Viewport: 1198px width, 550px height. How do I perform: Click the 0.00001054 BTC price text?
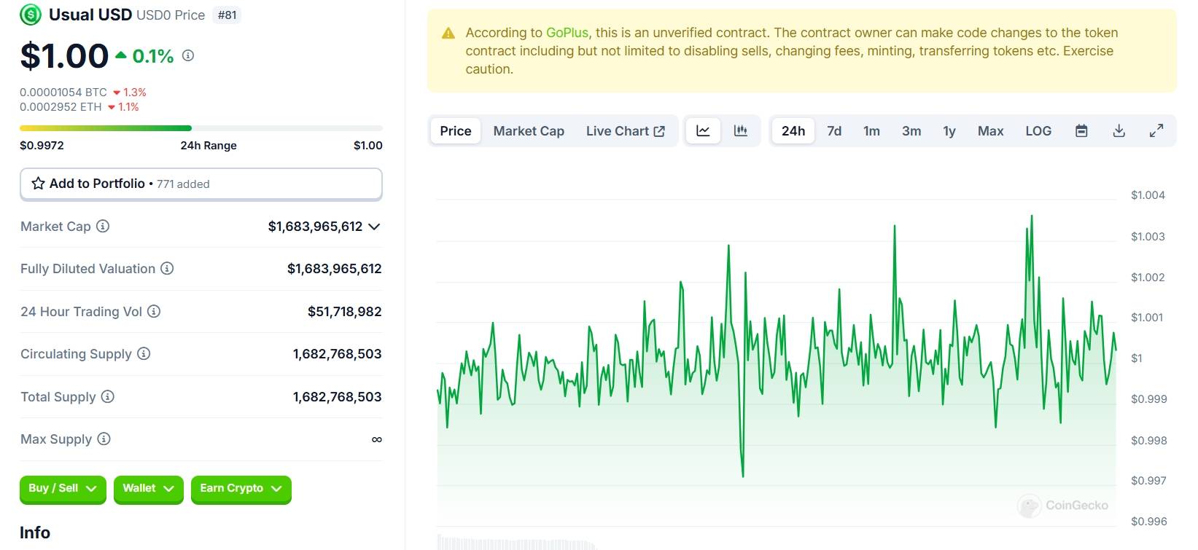(63, 93)
